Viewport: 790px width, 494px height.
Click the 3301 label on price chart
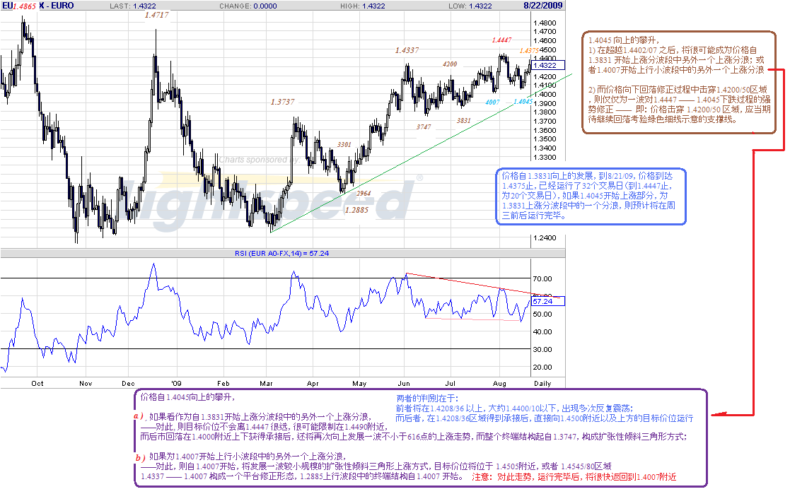344,144
